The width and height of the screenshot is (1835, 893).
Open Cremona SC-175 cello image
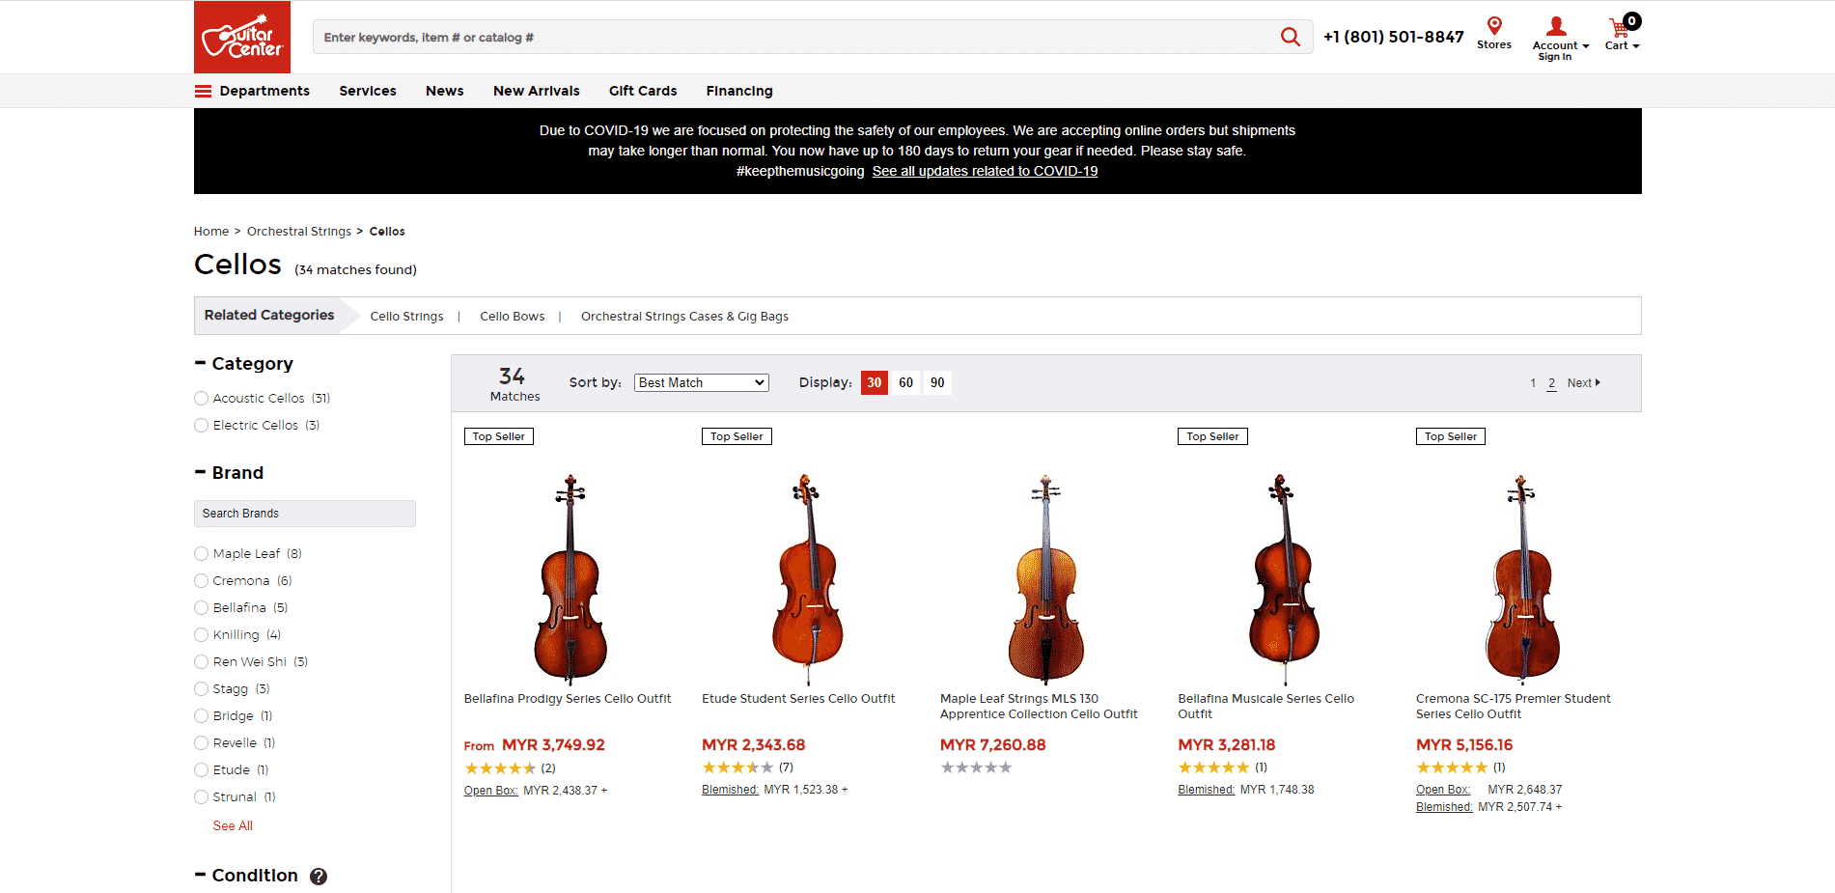click(x=1522, y=579)
